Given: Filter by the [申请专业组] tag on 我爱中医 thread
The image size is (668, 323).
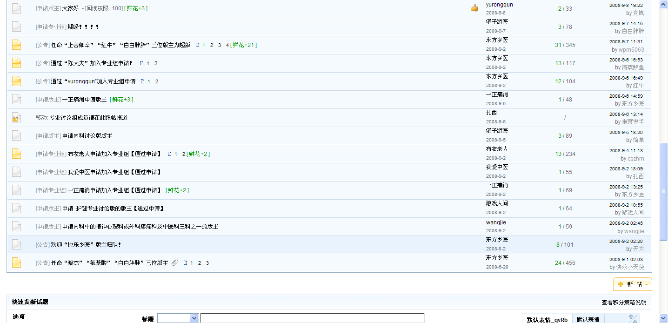Looking at the screenshot, I should (51, 172).
